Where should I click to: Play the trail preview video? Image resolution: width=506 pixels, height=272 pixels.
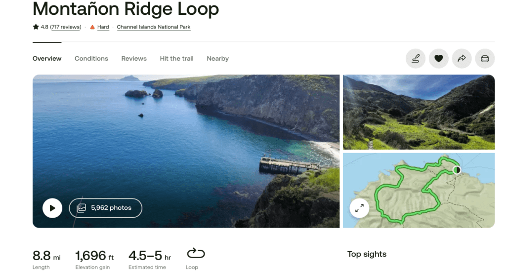pos(52,208)
